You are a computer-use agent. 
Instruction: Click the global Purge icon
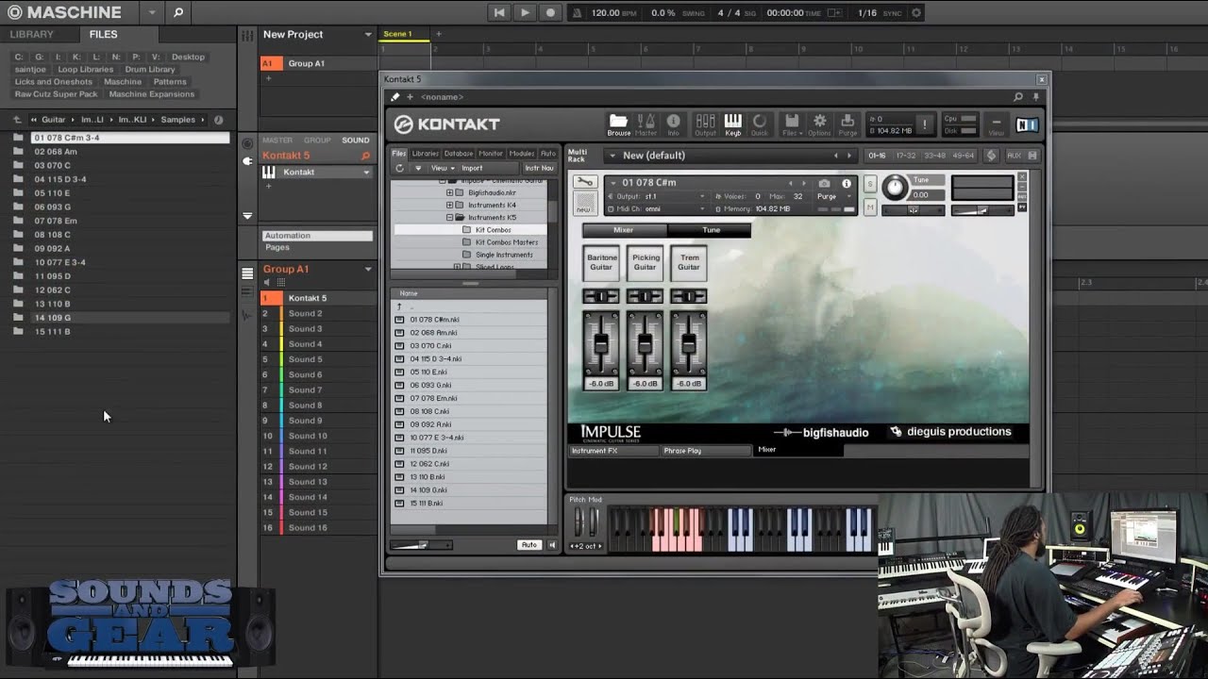point(847,124)
